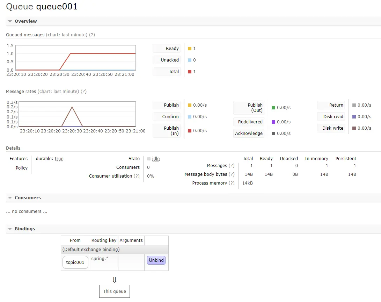Change the Queued messages chart range 'last minute'
Screen dimensions: 381x302
[67, 35]
